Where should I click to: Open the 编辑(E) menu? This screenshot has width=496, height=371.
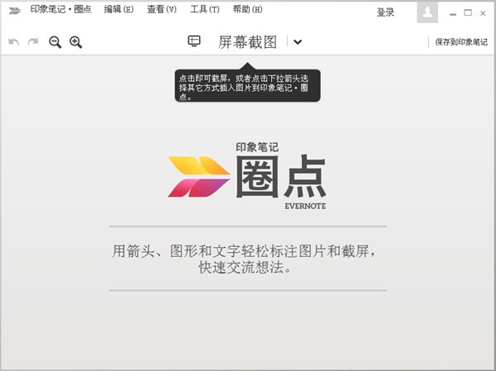(118, 9)
